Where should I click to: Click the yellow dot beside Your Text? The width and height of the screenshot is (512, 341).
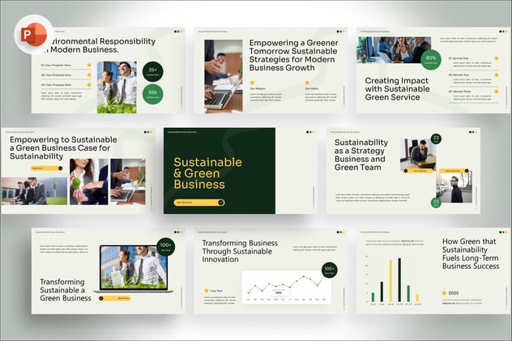206,290
